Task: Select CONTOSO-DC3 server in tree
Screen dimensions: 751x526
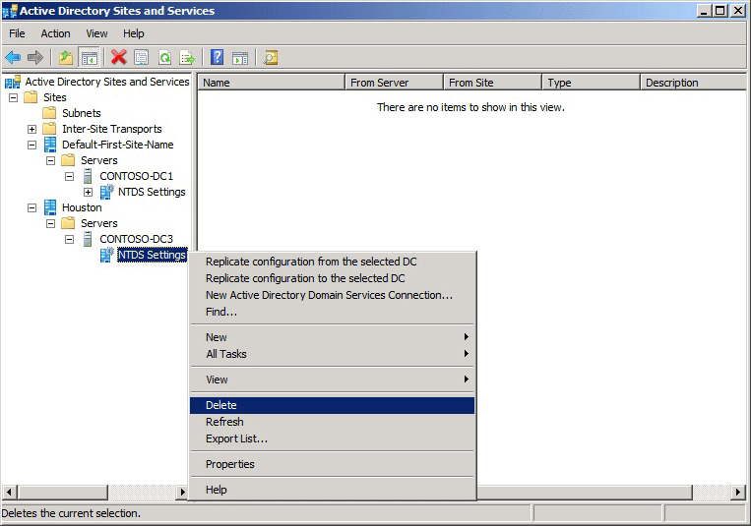Action: tap(136, 239)
